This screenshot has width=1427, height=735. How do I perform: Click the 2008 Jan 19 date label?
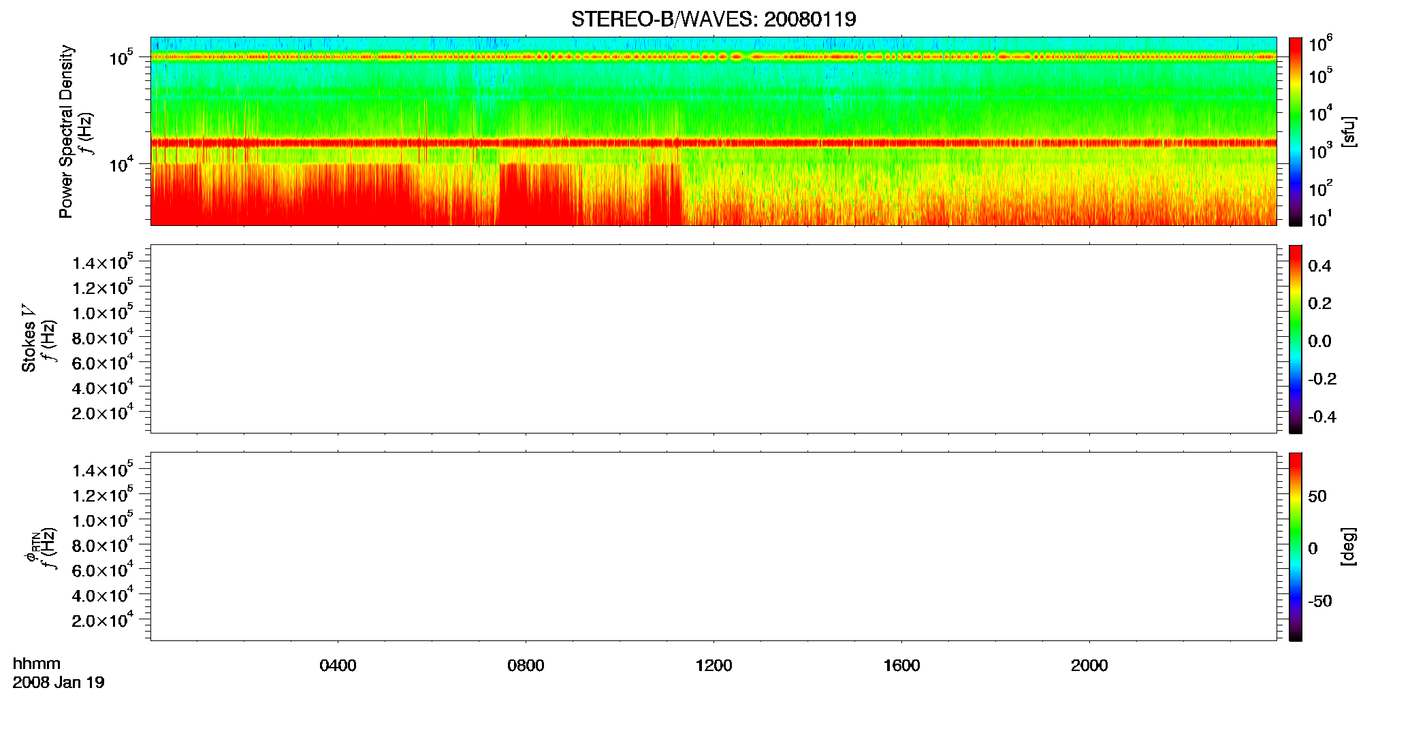59,683
